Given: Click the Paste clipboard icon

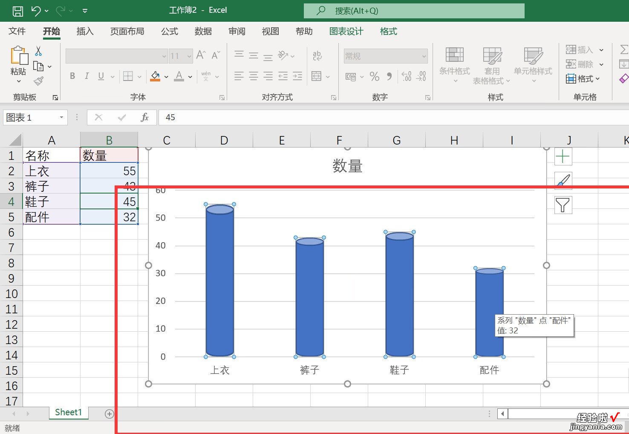Looking at the screenshot, I should pyautogui.click(x=19, y=56).
